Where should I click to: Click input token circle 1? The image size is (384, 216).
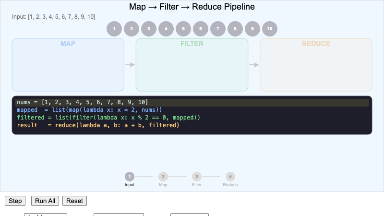click(x=114, y=29)
